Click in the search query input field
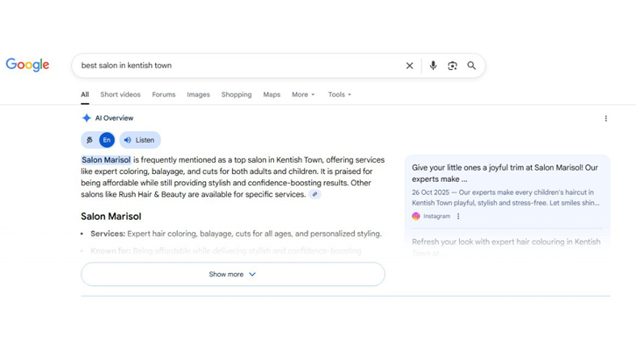This screenshot has height=350, width=636. coord(239,66)
